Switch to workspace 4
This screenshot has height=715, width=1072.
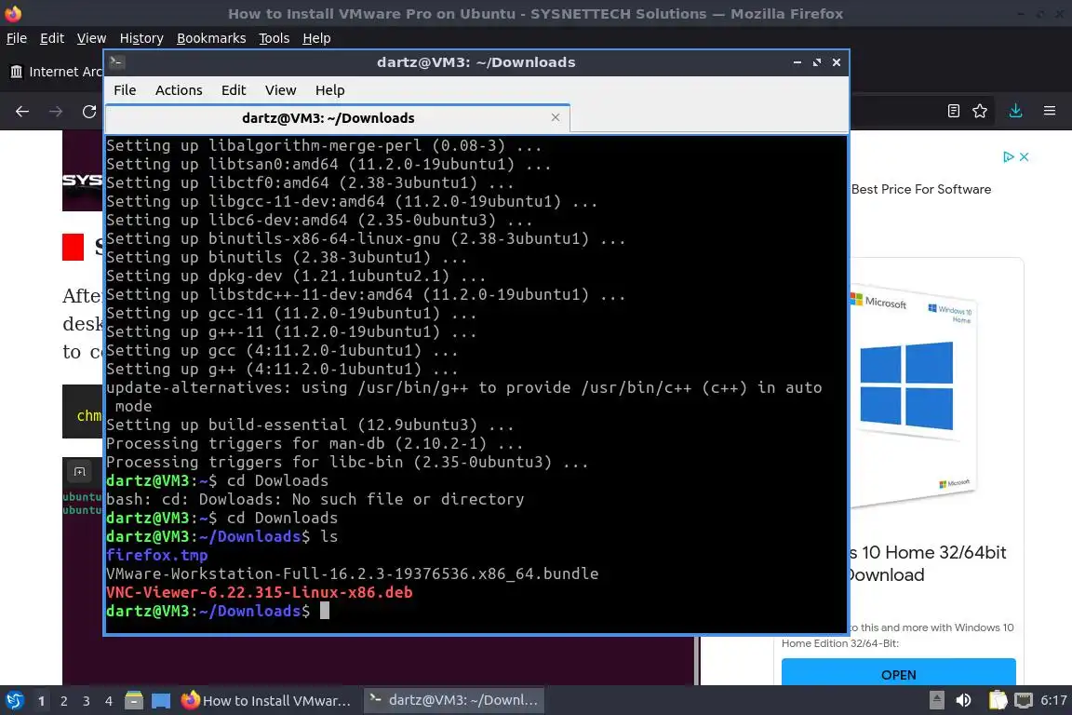(109, 701)
